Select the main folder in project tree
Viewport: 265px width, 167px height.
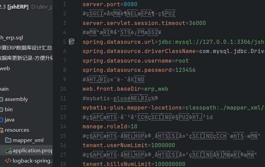[x=4, y=89]
